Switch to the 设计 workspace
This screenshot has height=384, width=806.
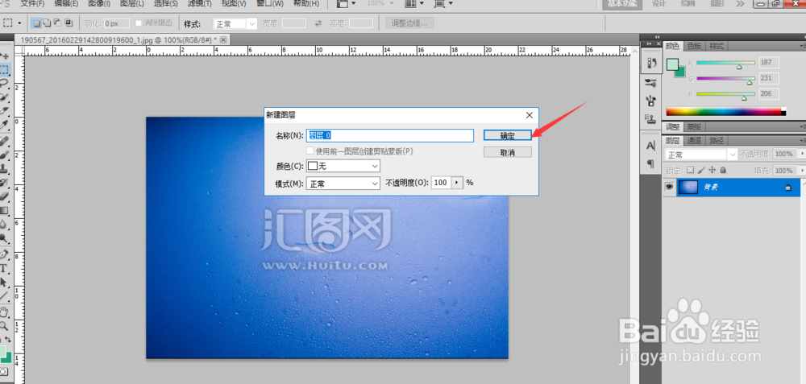pyautogui.click(x=659, y=3)
